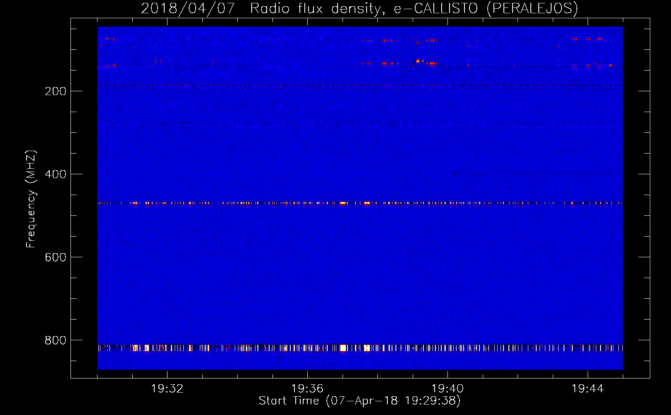Click the 19:32 time tick label

[167, 389]
